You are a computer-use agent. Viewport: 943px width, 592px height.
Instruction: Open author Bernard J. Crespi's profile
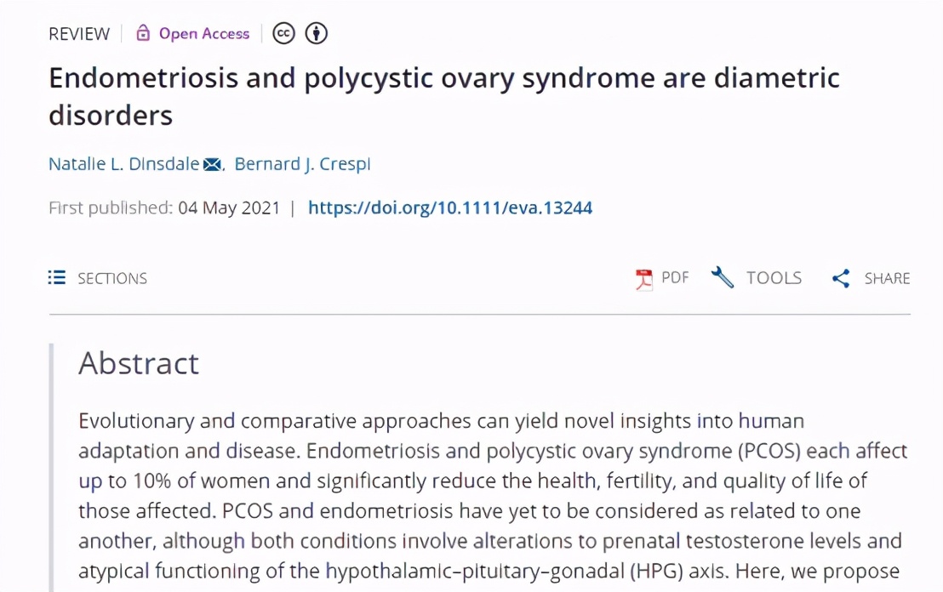(302, 164)
